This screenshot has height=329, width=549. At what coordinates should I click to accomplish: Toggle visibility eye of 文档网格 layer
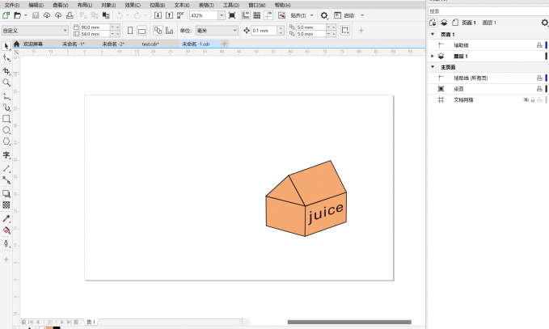coord(526,99)
